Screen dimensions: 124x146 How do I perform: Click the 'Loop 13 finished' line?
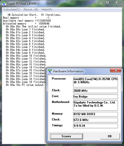[26, 64]
